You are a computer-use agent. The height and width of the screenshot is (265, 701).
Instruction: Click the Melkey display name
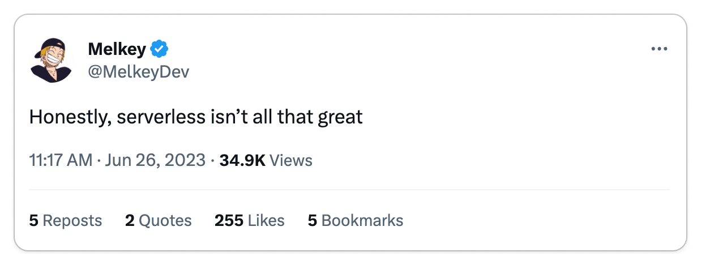pos(117,50)
